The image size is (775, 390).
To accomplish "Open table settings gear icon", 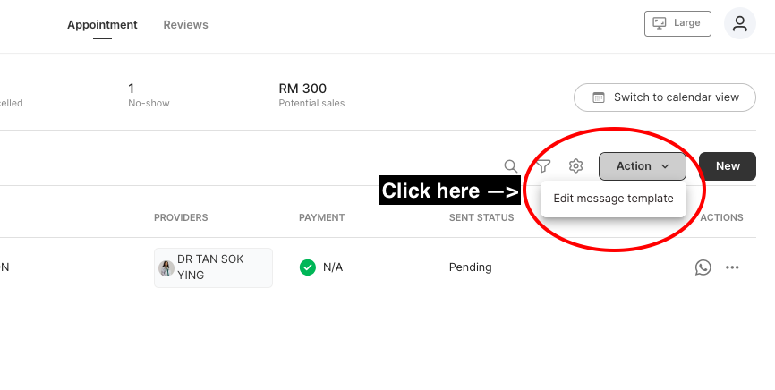I will click(x=575, y=166).
